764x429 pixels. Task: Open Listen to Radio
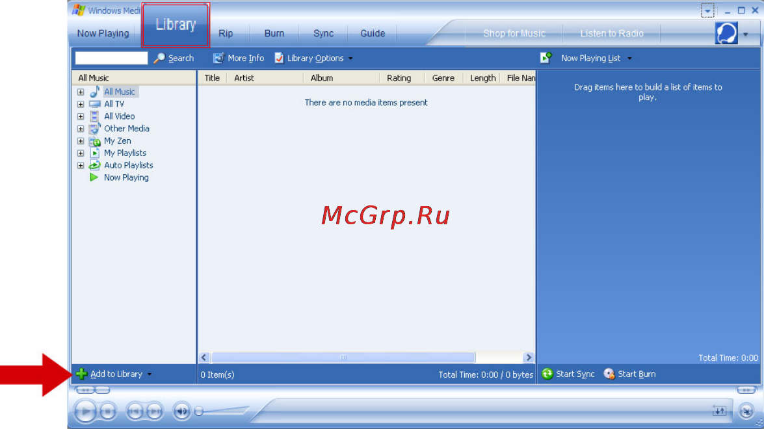[x=611, y=33]
